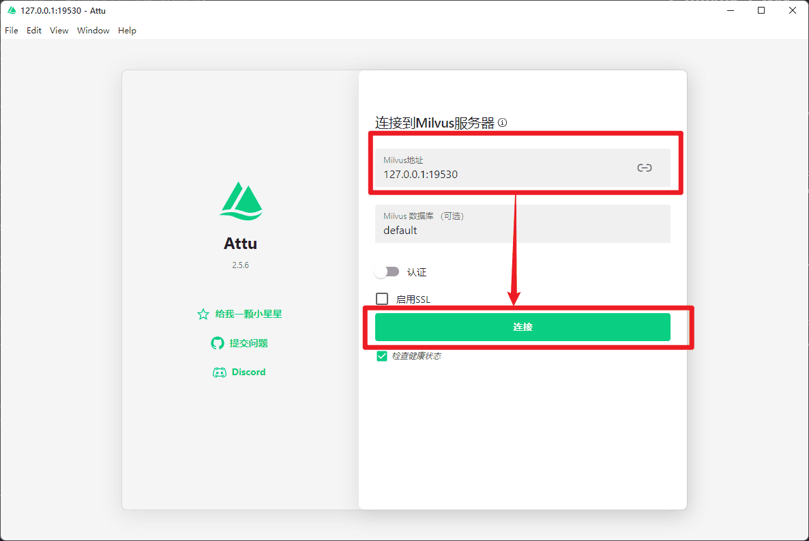Open the Discord link text
The height and width of the screenshot is (541, 809).
(248, 372)
